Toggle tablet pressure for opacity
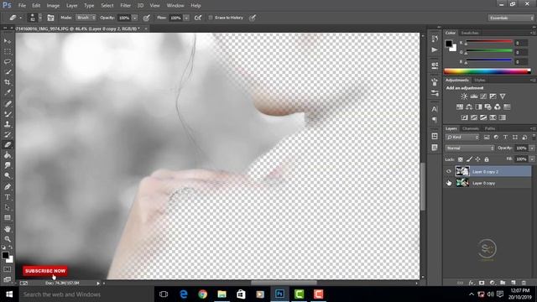 point(147,18)
